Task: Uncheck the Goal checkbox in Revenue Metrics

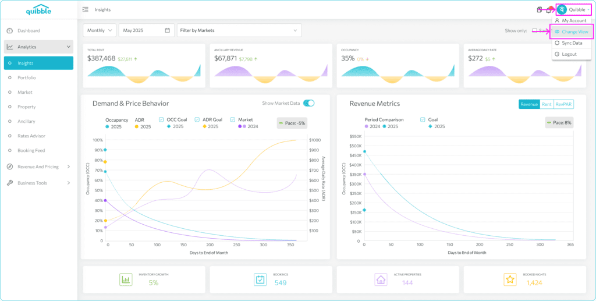Action: pyautogui.click(x=423, y=119)
